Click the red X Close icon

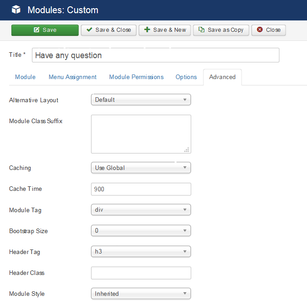[260, 30]
